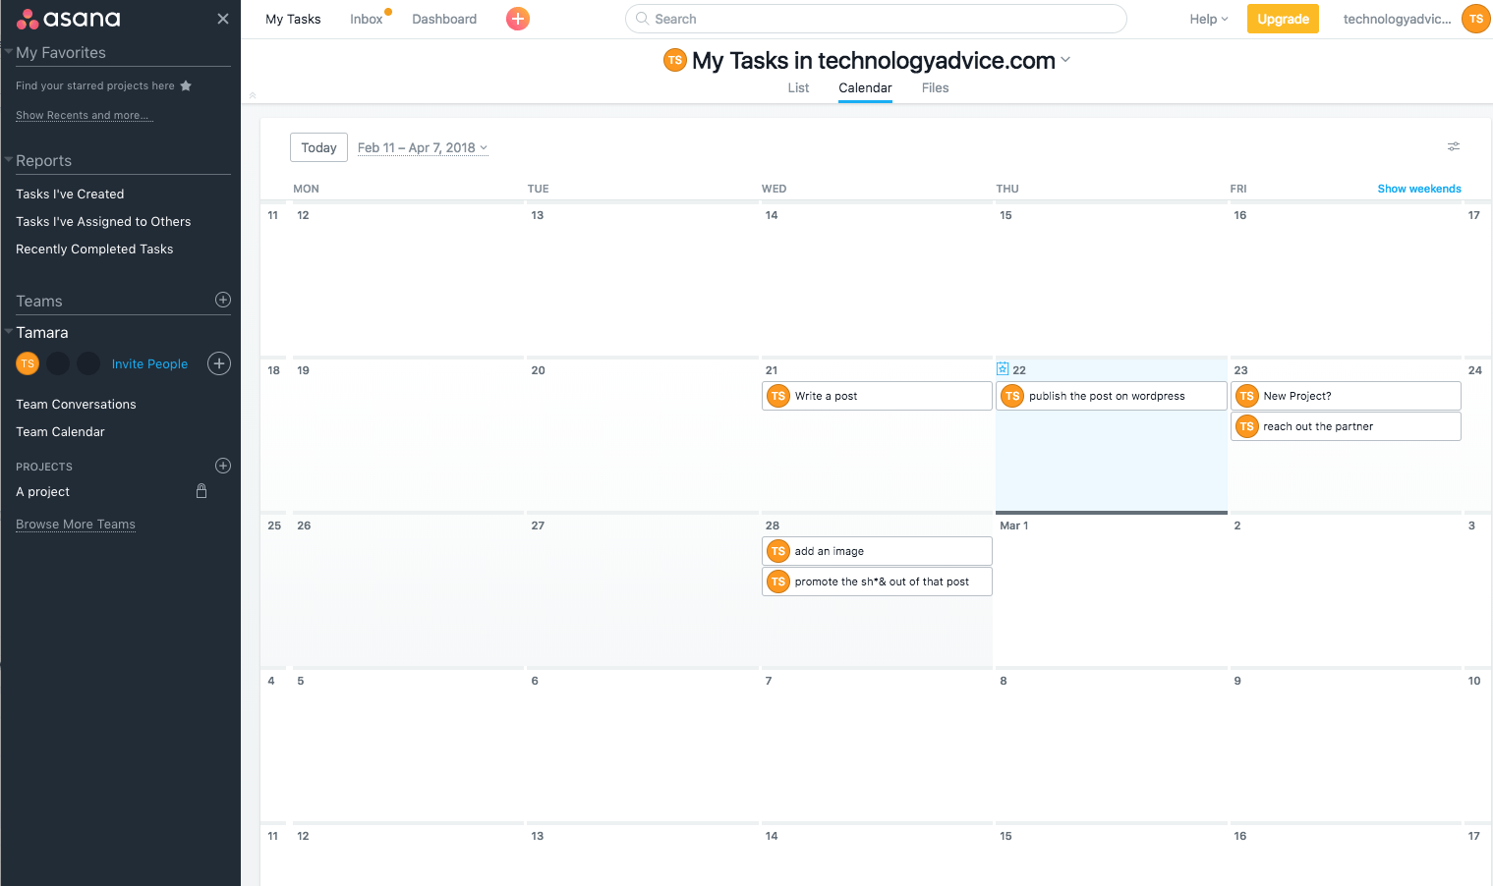Collapse the Tamara team section
This screenshot has height=886, width=1493.
click(x=8, y=331)
